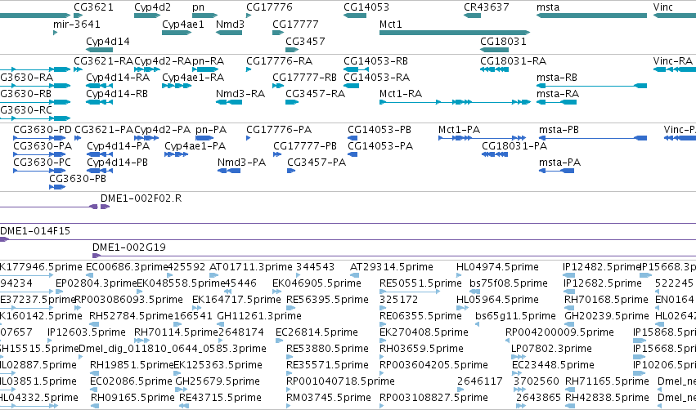Select the EC26814.5prime EST label
The height and width of the screenshot is (410, 696).
pyautogui.click(x=317, y=332)
